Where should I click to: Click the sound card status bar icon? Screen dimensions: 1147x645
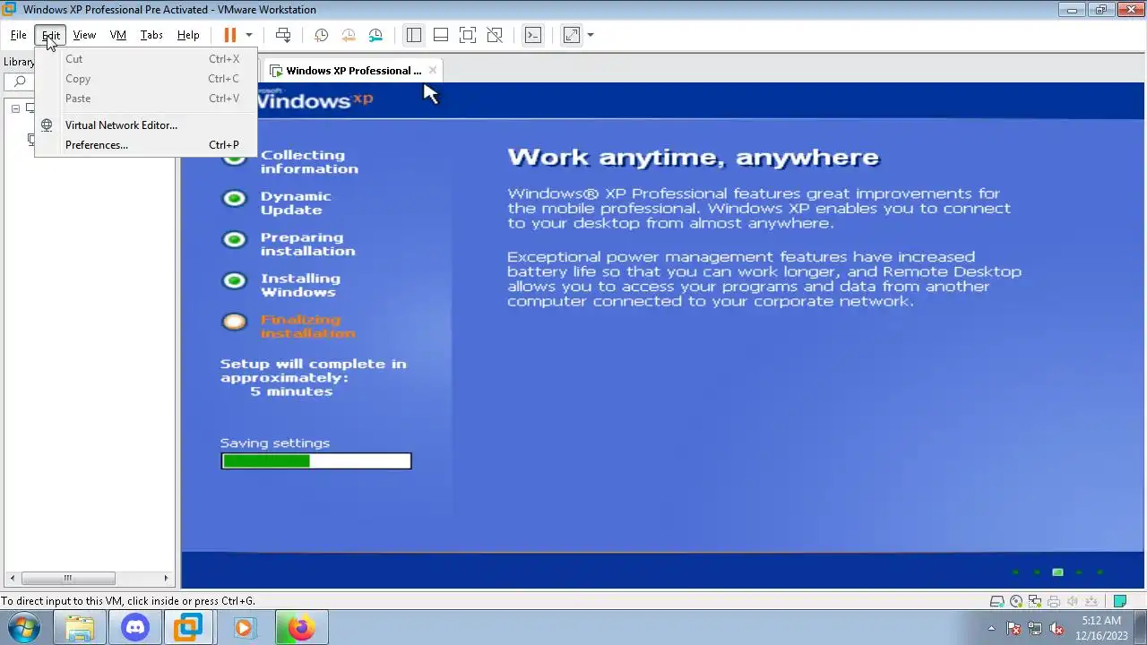point(1073,601)
